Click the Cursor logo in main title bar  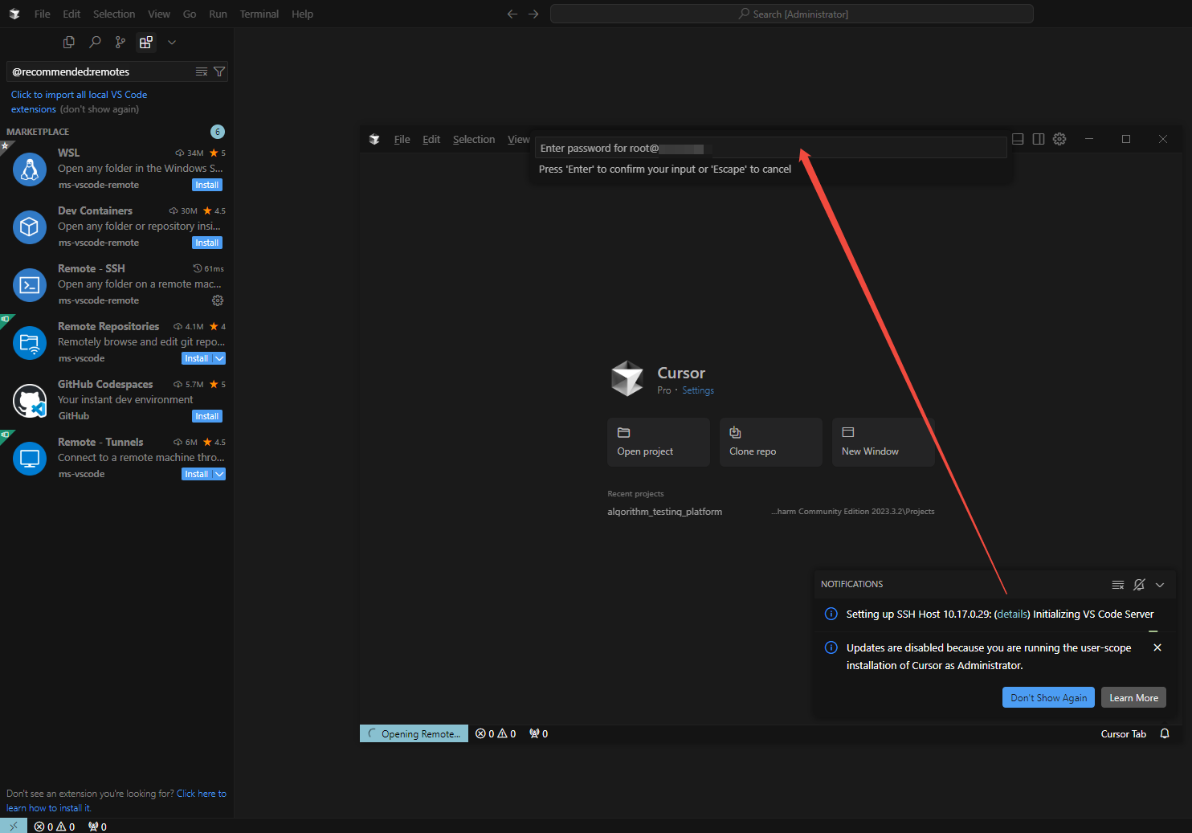[14, 14]
